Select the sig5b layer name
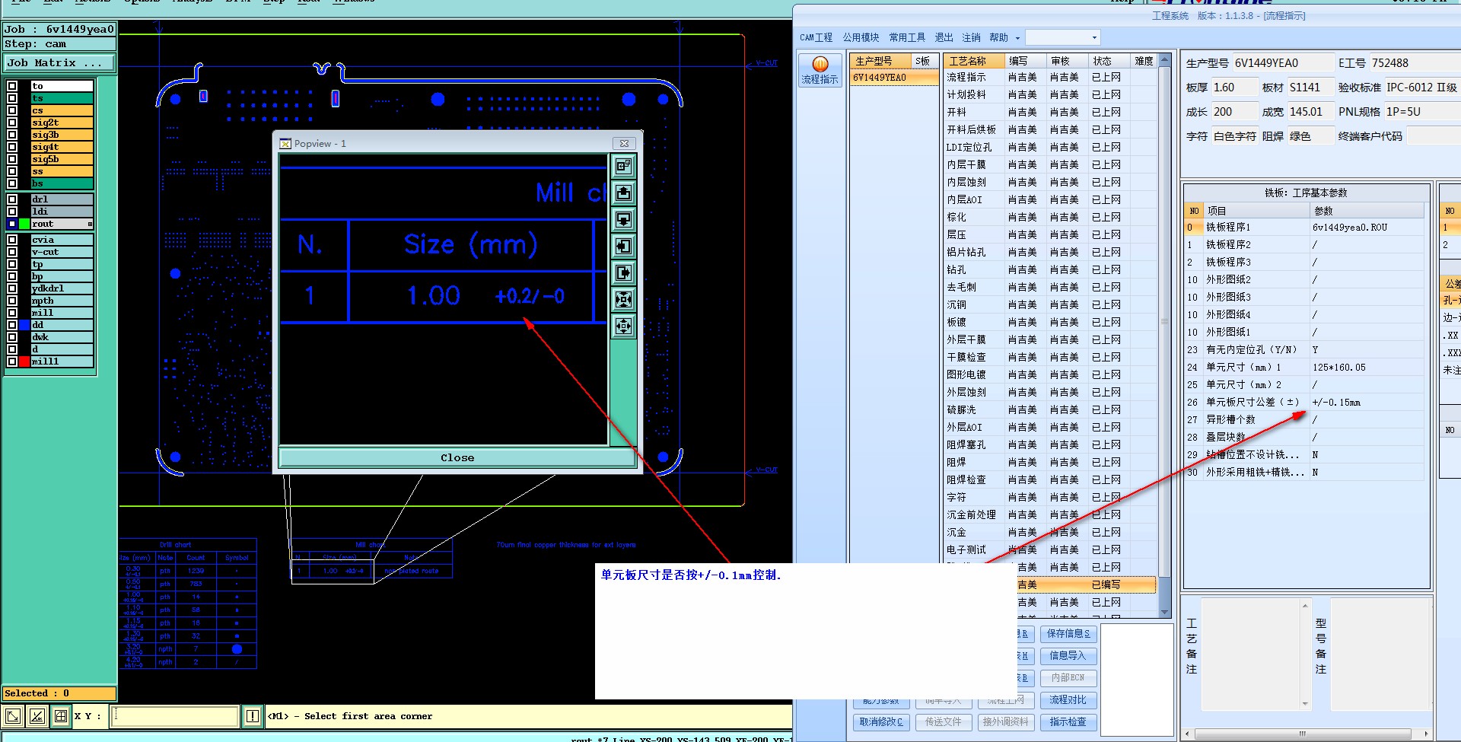Image resolution: width=1461 pixels, height=742 pixels. (62, 159)
